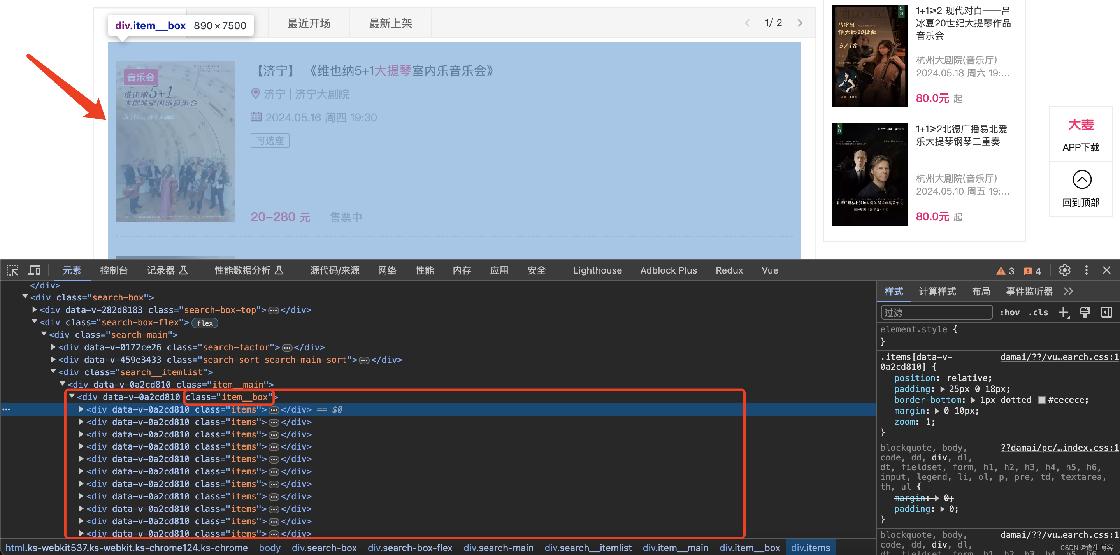The height and width of the screenshot is (555, 1120).
Task: Switch to the Lighthouse tab
Action: (597, 270)
